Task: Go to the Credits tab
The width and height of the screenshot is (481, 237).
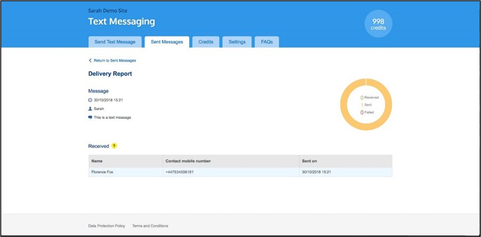Action: click(x=205, y=42)
